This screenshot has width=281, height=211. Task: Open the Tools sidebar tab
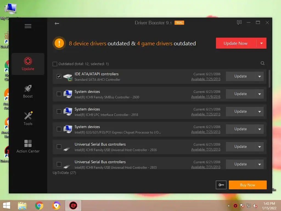pos(28,119)
